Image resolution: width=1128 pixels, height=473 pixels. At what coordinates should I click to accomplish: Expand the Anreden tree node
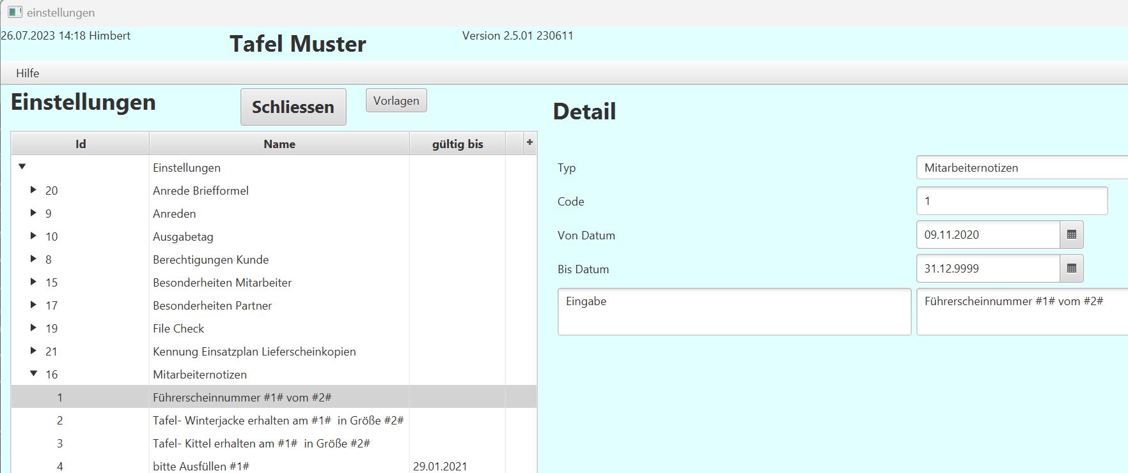coord(33,213)
